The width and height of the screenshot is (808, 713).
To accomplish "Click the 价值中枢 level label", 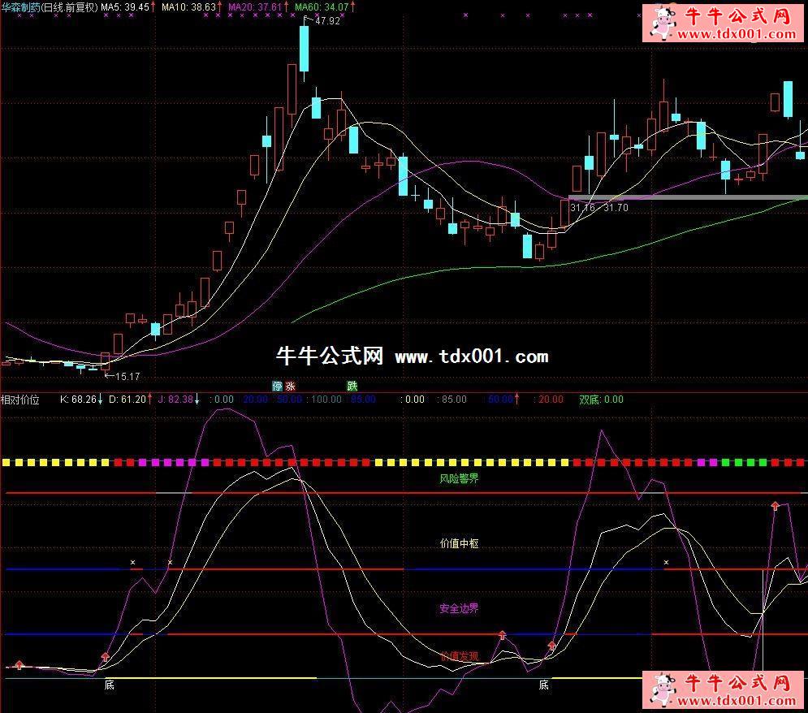I will tap(459, 543).
